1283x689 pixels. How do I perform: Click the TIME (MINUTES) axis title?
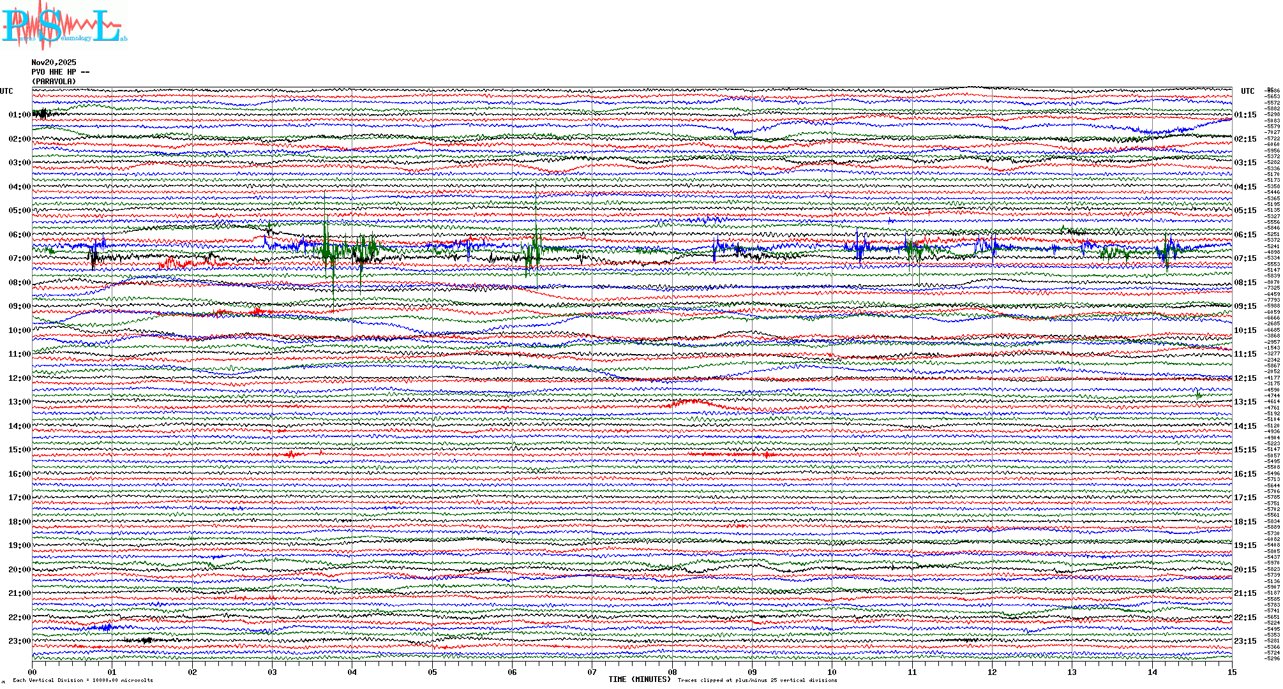pyautogui.click(x=639, y=679)
